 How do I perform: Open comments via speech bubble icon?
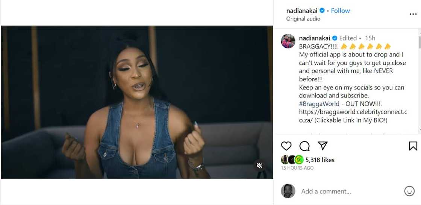click(304, 146)
